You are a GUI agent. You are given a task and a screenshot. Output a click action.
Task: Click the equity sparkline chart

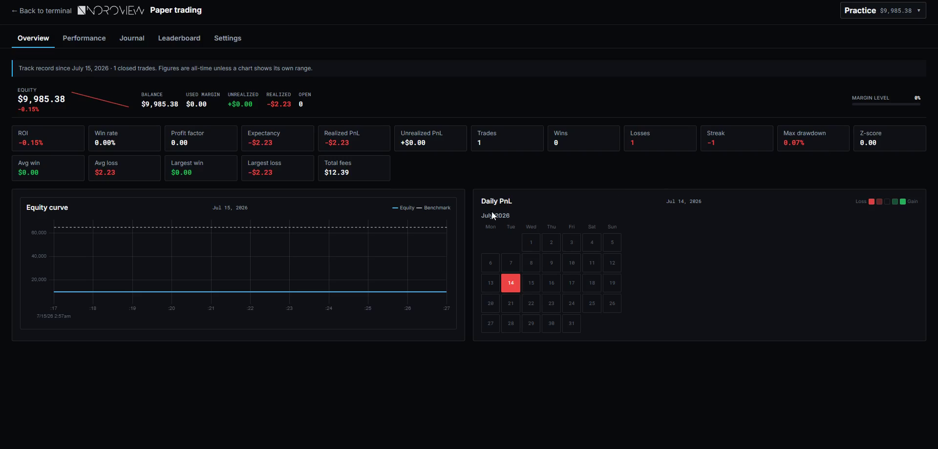point(100,100)
